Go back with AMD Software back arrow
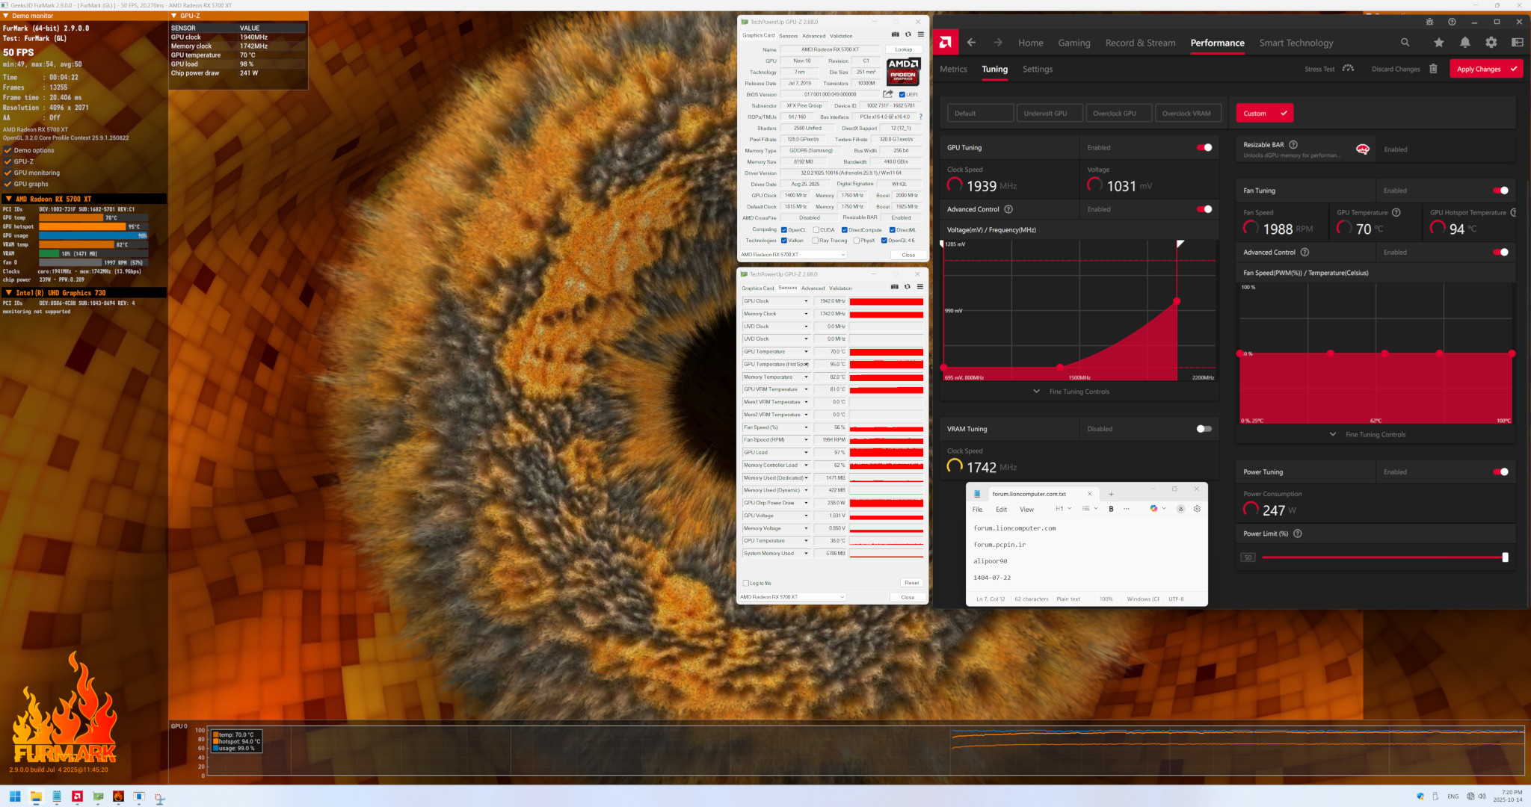This screenshot has height=807, width=1531. tap(971, 43)
